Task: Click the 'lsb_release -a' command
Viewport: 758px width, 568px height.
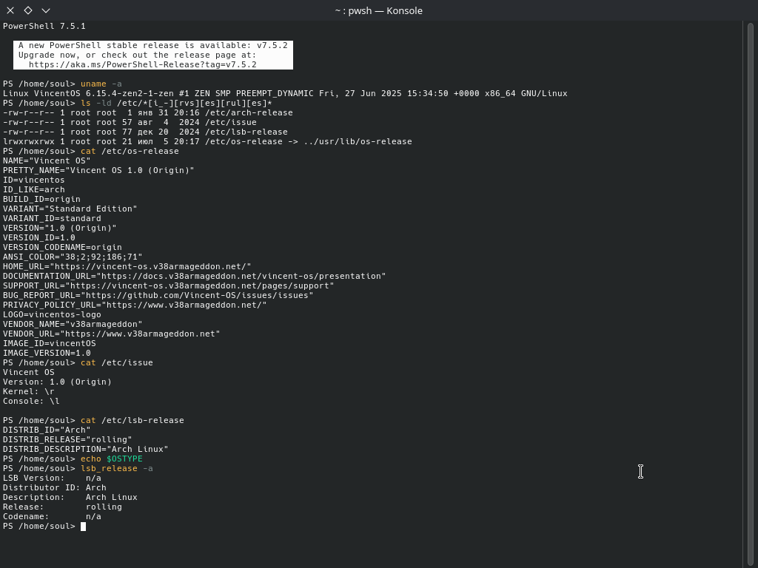Action: [116, 469]
